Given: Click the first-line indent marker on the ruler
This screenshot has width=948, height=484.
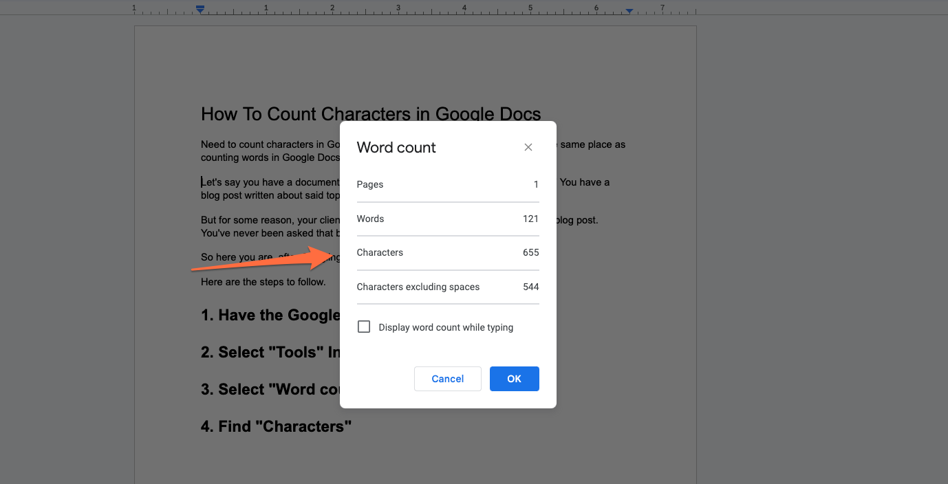Looking at the screenshot, I should tap(200, 7).
